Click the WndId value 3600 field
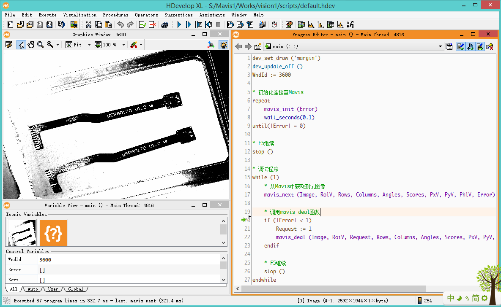Screen dimensions: 501x307 click(129, 260)
